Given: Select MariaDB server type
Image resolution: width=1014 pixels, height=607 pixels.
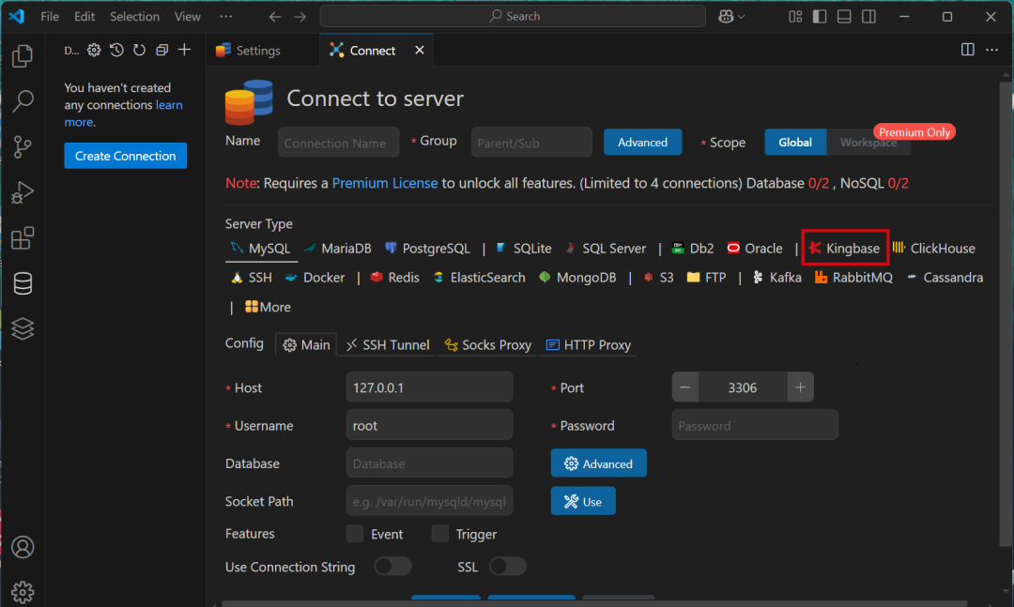Looking at the screenshot, I should 337,249.
